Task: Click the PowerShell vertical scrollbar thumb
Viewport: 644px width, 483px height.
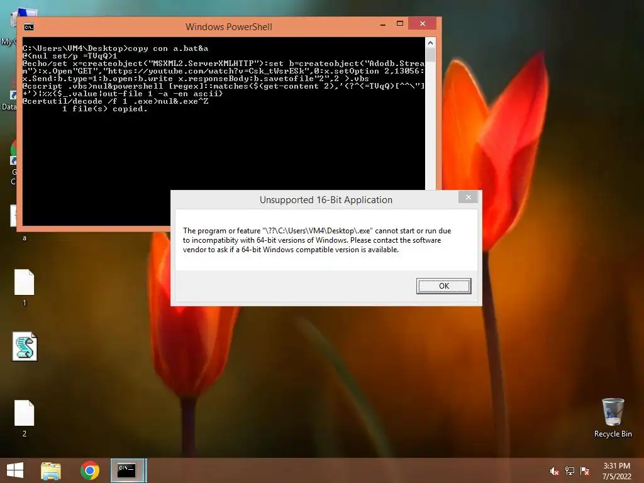Action: pyautogui.click(x=430, y=55)
